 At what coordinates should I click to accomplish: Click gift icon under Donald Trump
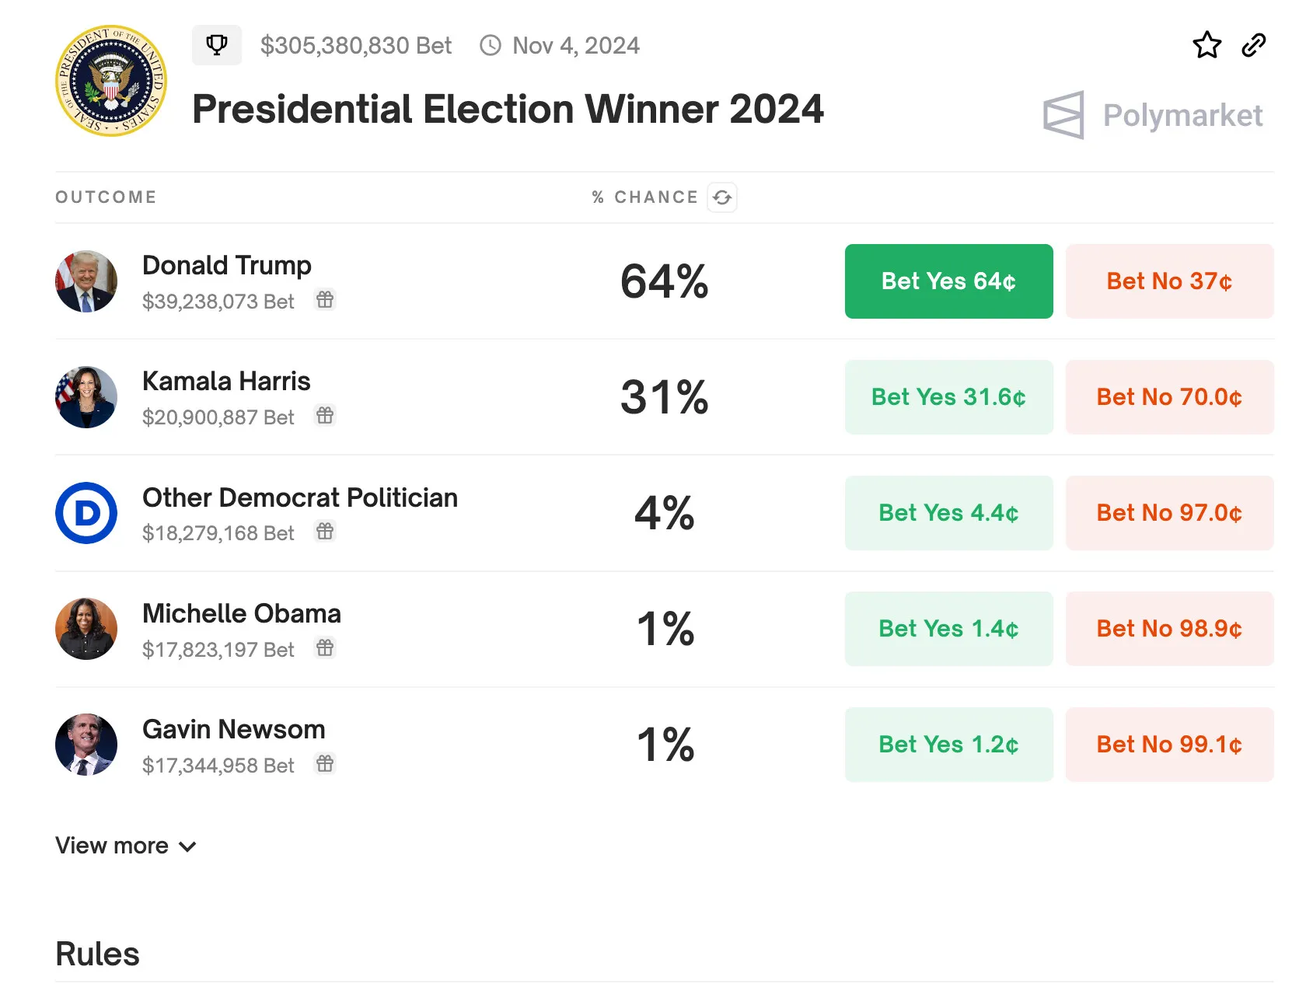tap(325, 299)
